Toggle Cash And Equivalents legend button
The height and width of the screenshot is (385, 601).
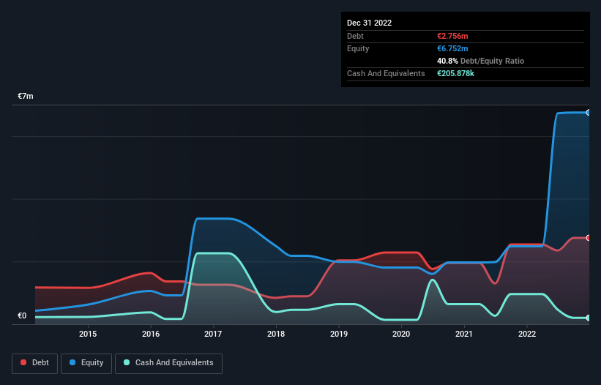168,363
